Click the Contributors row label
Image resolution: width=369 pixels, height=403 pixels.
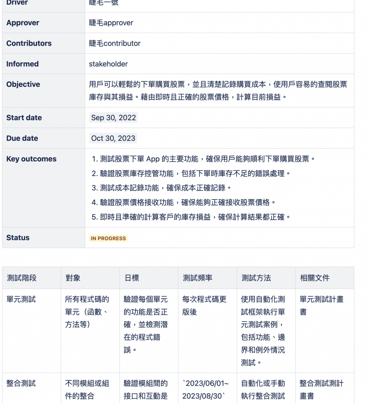point(29,43)
